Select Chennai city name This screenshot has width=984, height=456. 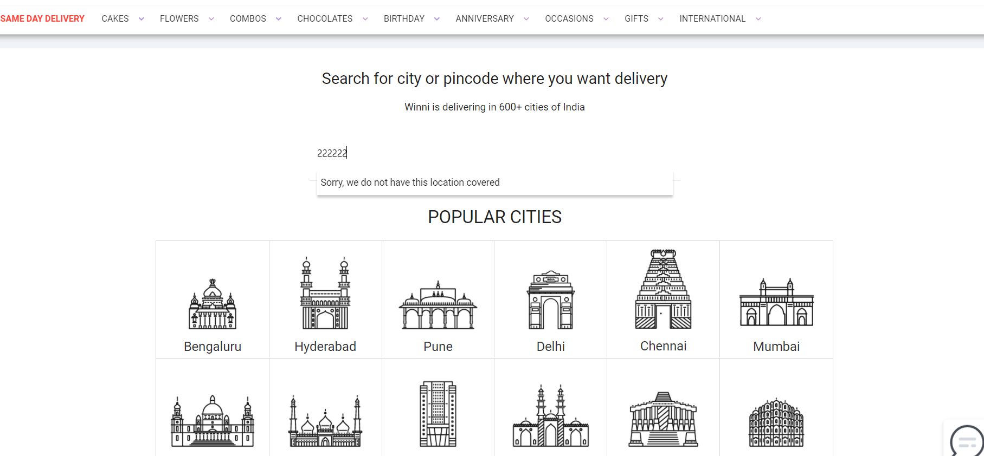coord(664,346)
